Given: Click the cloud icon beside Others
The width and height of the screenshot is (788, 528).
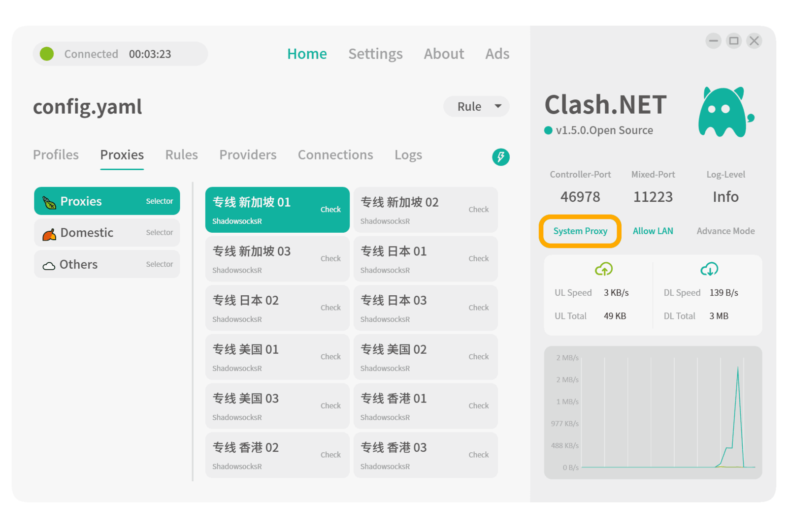Looking at the screenshot, I should [x=49, y=266].
